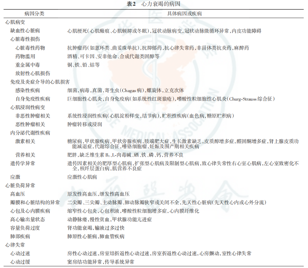This screenshot has height=268, width=308.
Task: Select the 恶性肿瘤相关 row label
Action: pos(30,124)
